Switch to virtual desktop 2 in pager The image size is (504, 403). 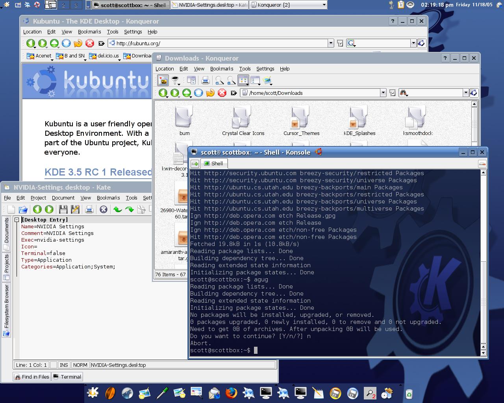[x=63, y=5]
